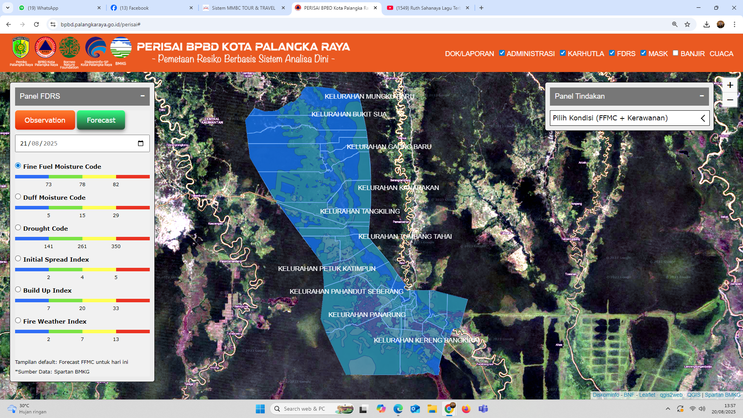This screenshot has width=743, height=418.
Task: Open the tab search dropdown arrow
Action: (x=8, y=8)
